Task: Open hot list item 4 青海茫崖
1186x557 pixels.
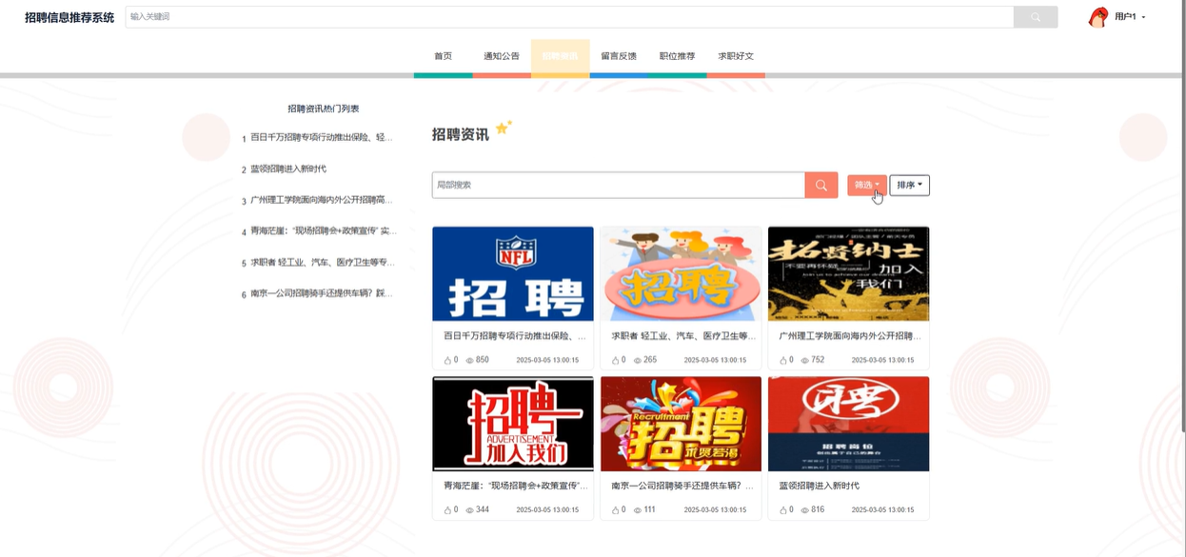Action: pos(324,231)
